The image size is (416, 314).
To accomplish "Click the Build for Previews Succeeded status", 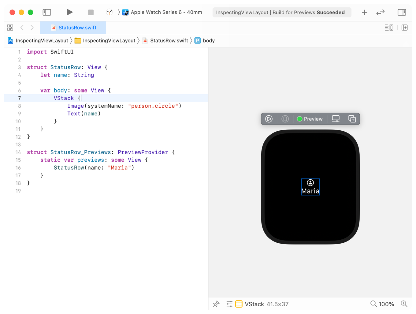I will click(282, 12).
